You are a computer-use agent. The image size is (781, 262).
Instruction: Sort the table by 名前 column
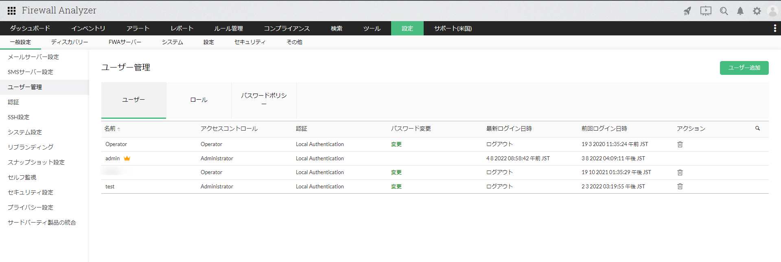click(x=110, y=129)
